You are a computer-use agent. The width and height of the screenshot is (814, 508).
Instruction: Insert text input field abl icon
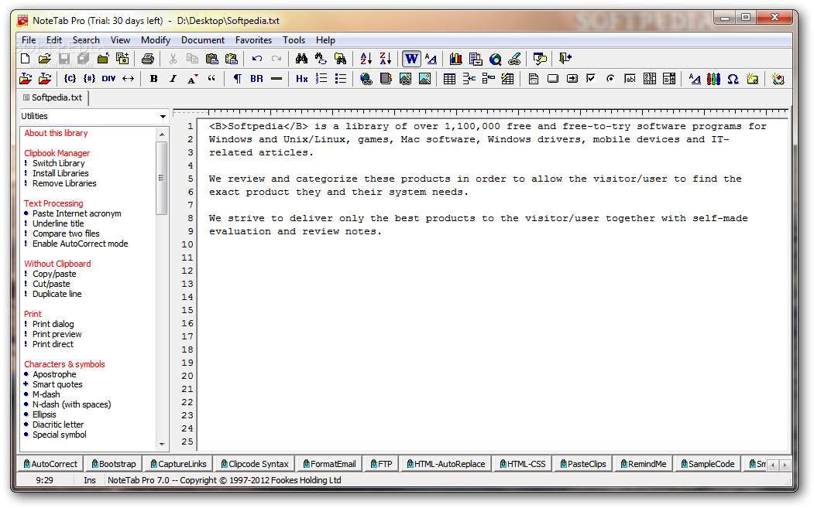[630, 79]
